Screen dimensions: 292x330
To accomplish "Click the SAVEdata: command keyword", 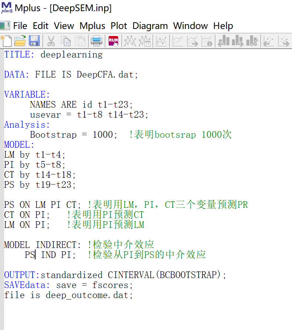I will point(27,285).
